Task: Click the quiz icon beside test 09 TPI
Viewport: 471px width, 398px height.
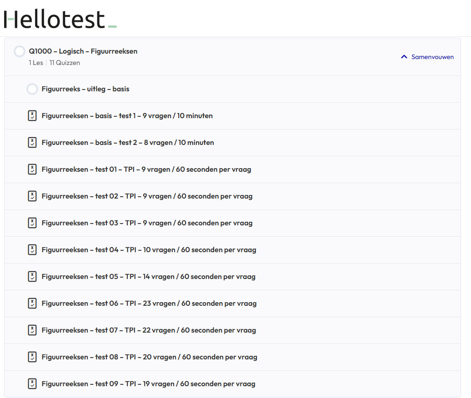Action: pyautogui.click(x=32, y=384)
